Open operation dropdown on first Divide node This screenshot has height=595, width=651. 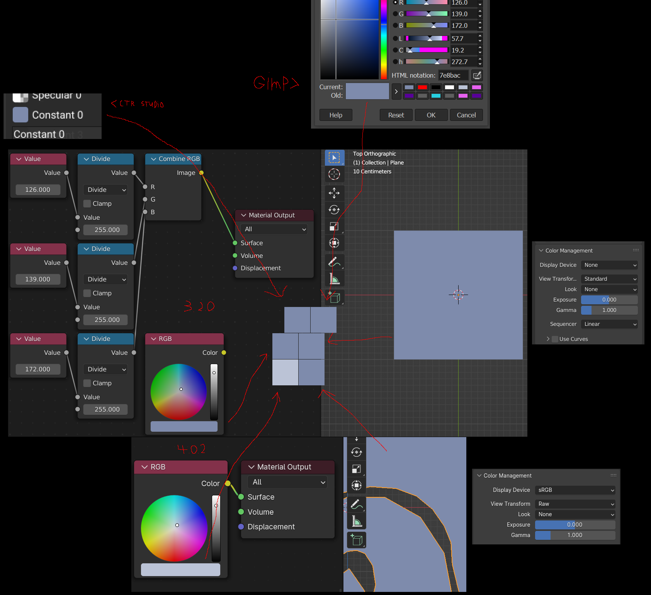(x=105, y=190)
